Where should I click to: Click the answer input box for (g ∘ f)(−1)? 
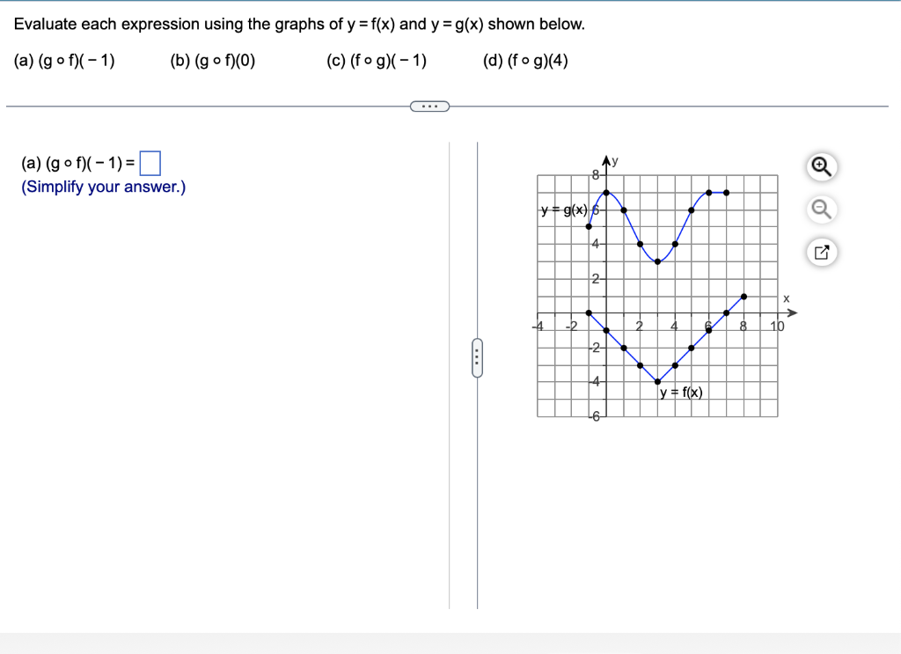pos(151,162)
